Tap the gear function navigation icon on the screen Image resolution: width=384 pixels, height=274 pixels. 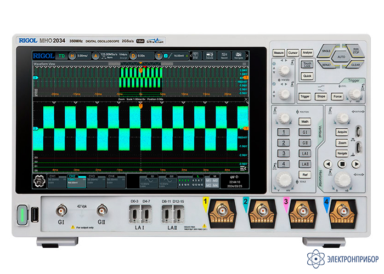[39, 181]
